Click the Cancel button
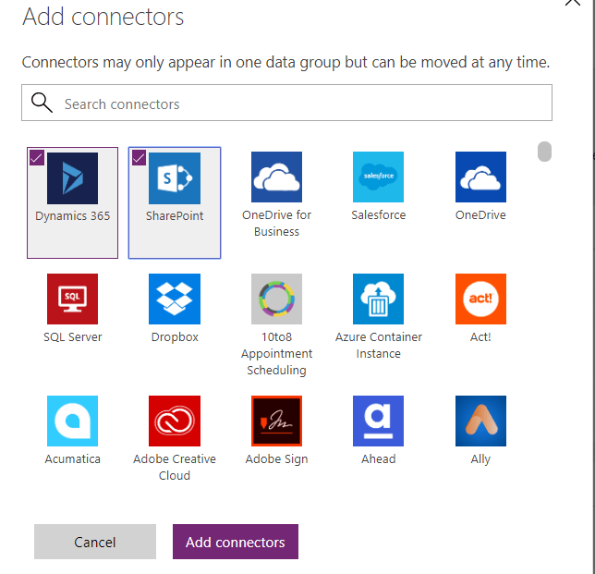Image resolution: width=595 pixels, height=574 pixels. [95, 542]
